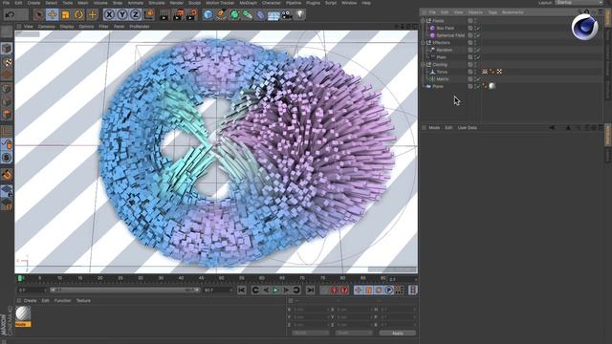Toggle X axis lock
This screenshot has width=612, height=344.
tap(109, 15)
